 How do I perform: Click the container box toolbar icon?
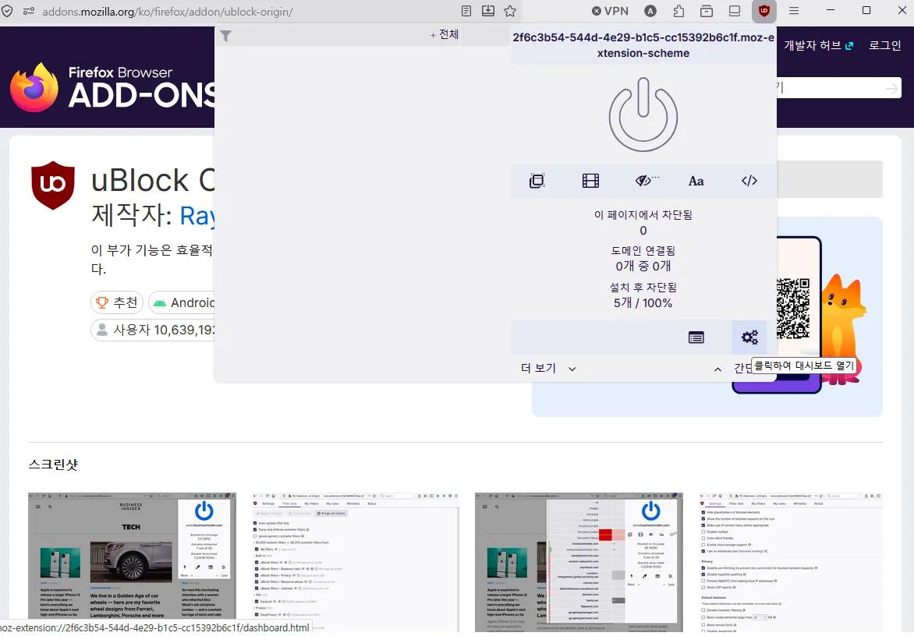click(707, 10)
